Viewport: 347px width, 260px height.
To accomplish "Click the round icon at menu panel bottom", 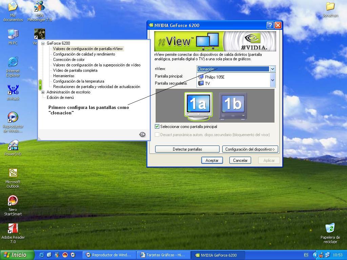I will [x=142, y=134].
